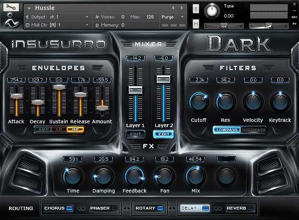Switch envelope target to LP
The width and height of the screenshot is (299, 220).
(59, 129)
